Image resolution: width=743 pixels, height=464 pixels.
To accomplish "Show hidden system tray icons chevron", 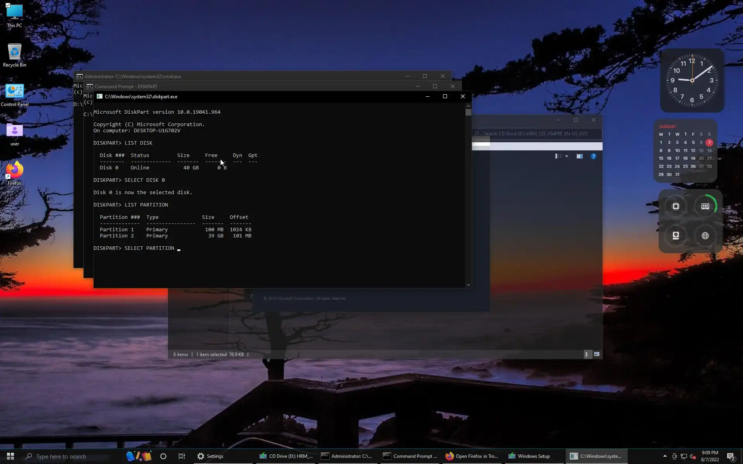I will point(665,456).
